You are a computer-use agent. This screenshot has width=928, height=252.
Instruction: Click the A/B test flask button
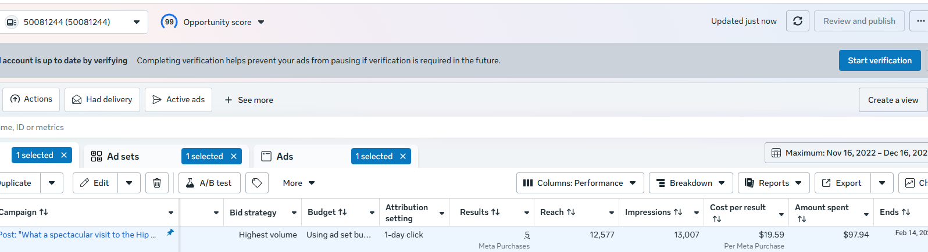tap(209, 183)
